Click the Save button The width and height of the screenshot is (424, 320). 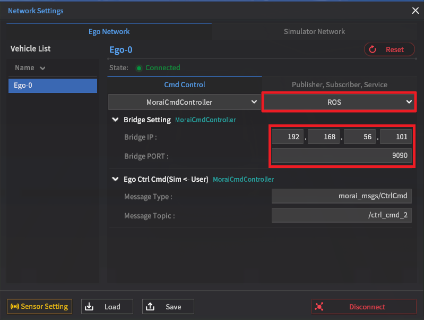168,307
